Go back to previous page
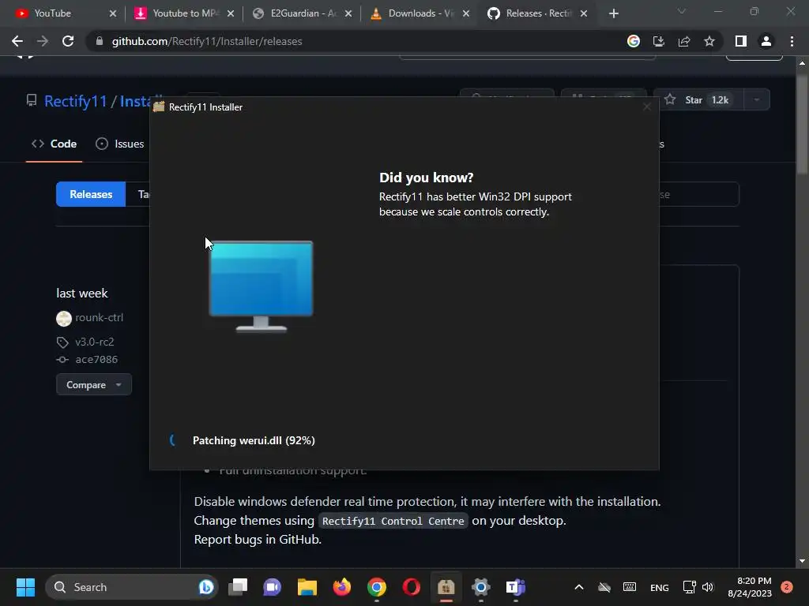The image size is (809, 606). point(17,41)
